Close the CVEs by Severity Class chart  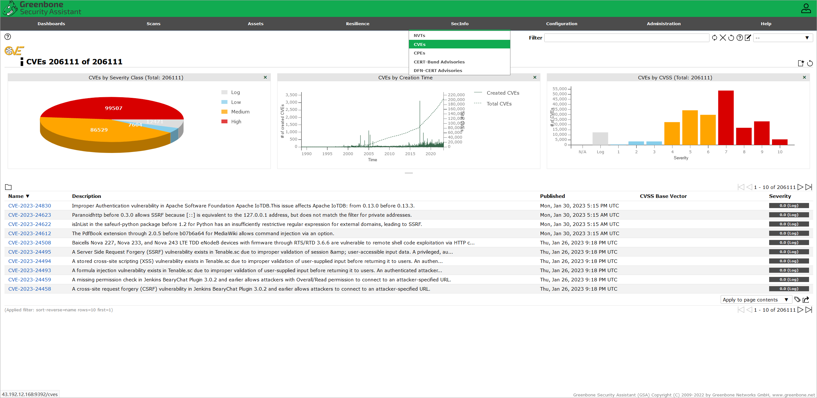pyautogui.click(x=265, y=77)
